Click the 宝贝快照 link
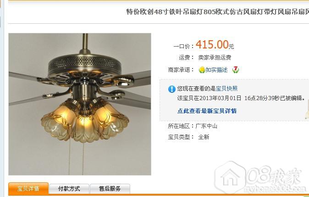 coord(226,89)
